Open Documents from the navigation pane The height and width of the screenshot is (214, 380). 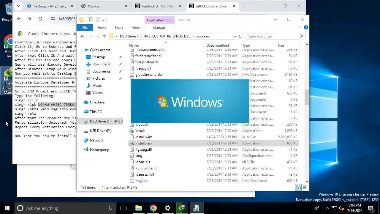point(101,71)
